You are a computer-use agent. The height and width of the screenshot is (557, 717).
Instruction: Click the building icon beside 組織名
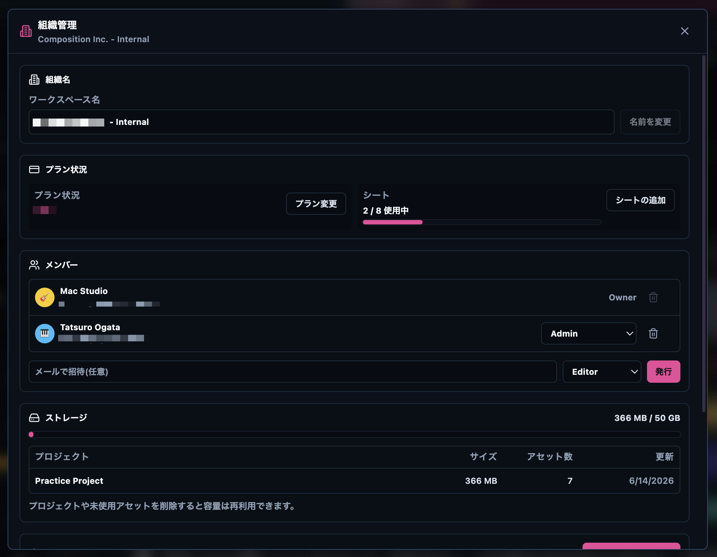(34, 80)
